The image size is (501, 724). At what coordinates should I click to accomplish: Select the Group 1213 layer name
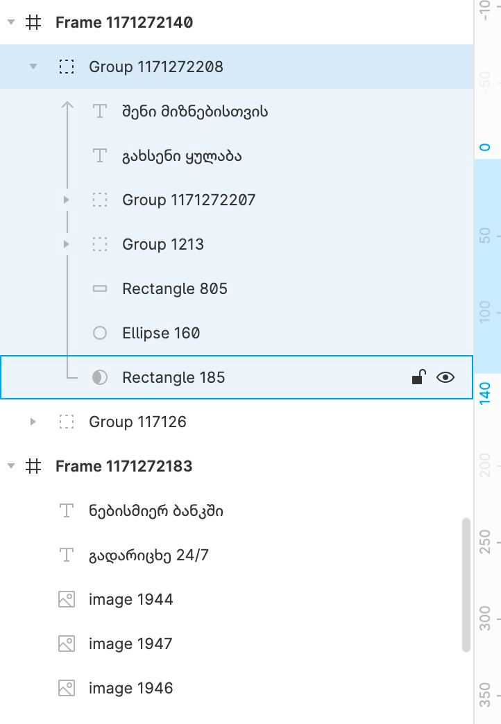pyautogui.click(x=162, y=244)
